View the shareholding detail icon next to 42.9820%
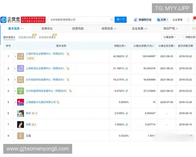The image size is (196, 157). (x=127, y=56)
